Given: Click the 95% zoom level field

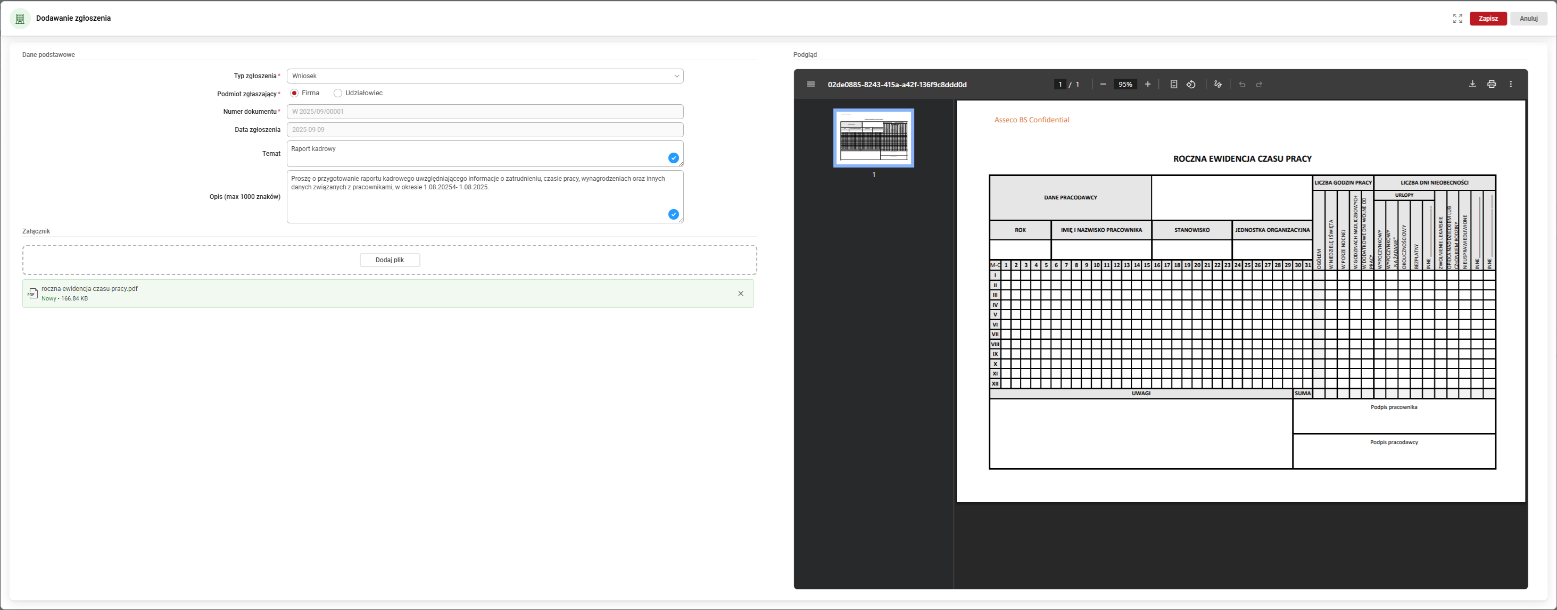Looking at the screenshot, I should pyautogui.click(x=1125, y=85).
